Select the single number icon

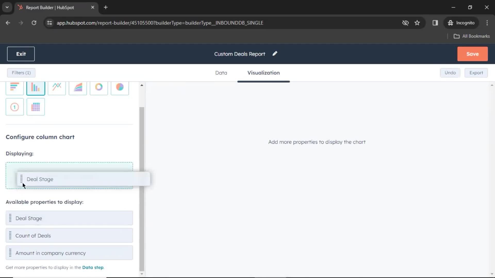[x=15, y=107]
